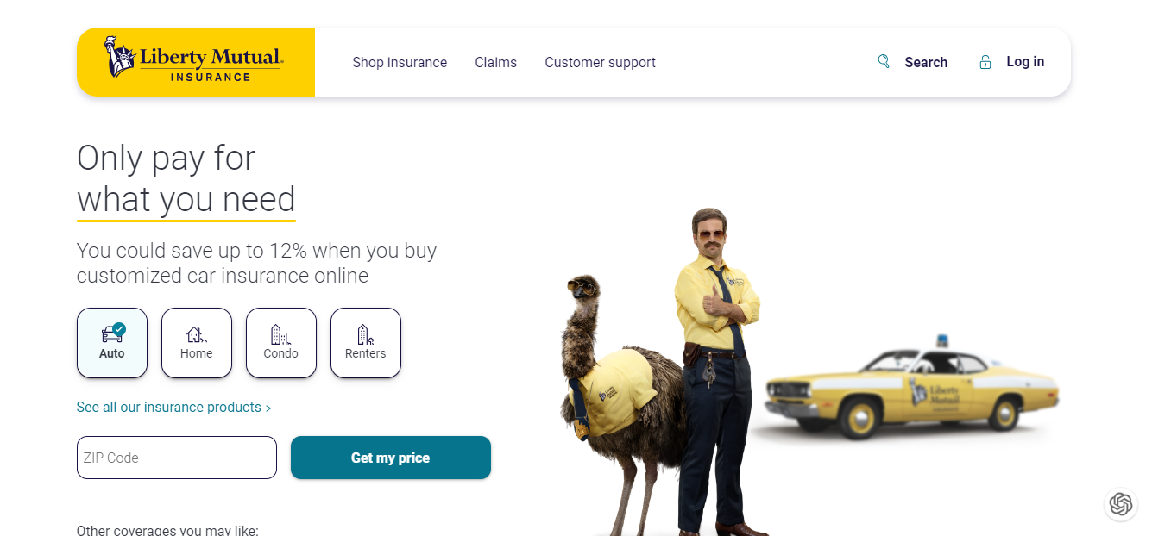Expand the Claims navigation menu
Screen dimensions: 1152x536
(496, 62)
